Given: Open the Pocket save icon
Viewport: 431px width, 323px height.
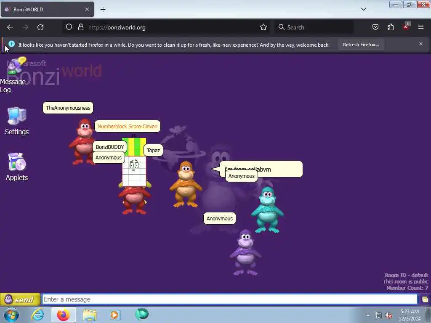Looking at the screenshot, I should click(375, 27).
